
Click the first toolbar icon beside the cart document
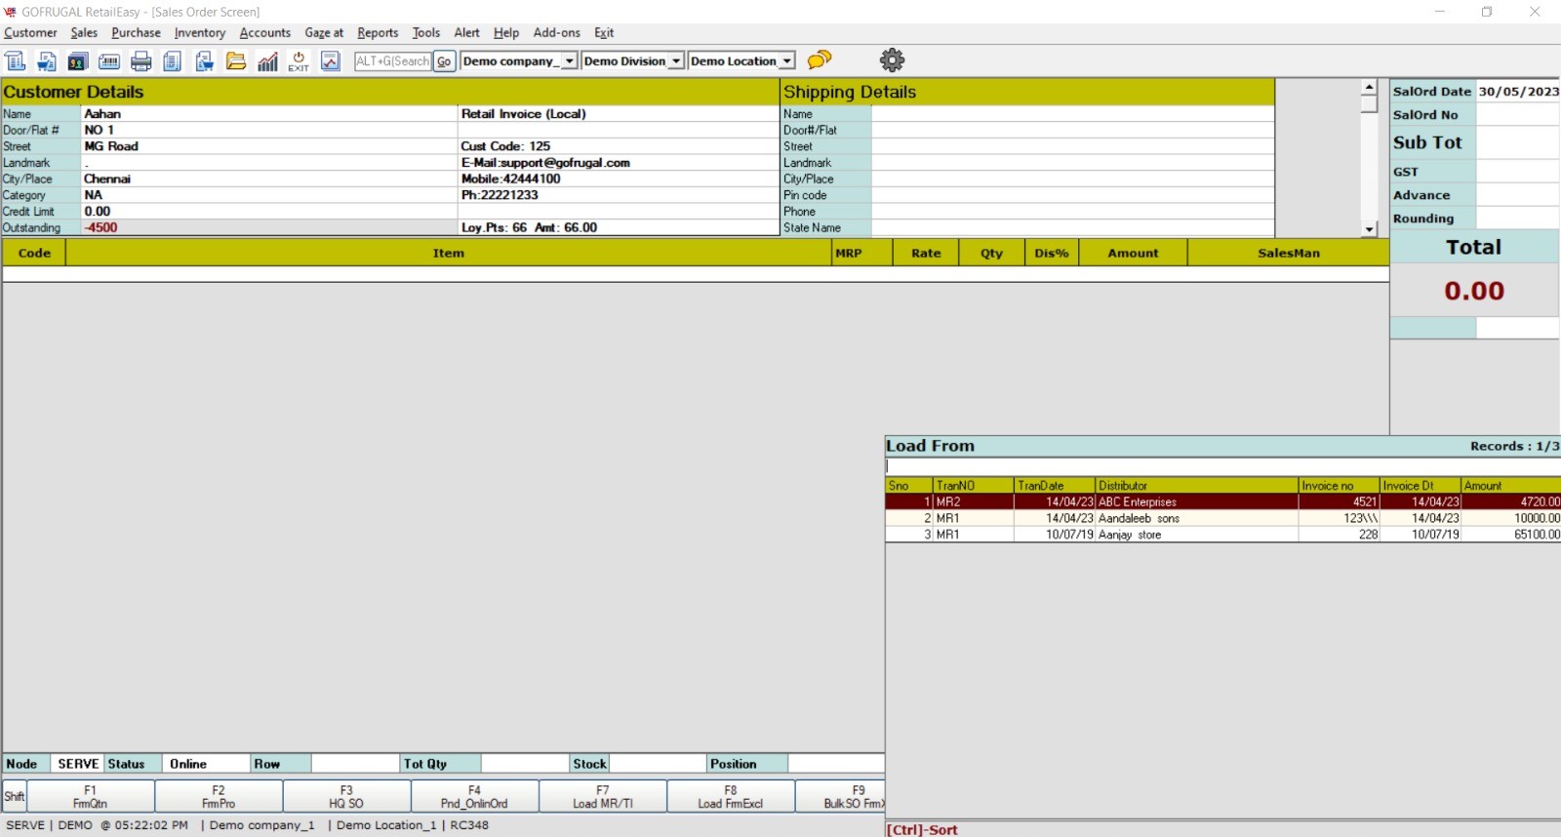[16, 60]
